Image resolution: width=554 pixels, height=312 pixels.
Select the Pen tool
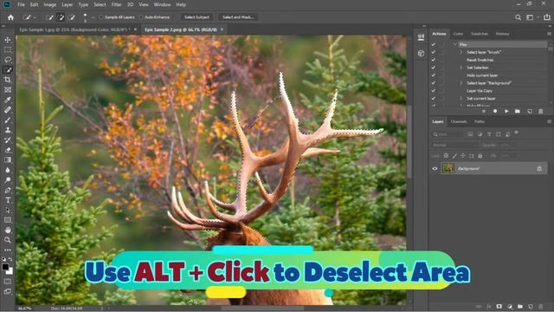pos(8,190)
